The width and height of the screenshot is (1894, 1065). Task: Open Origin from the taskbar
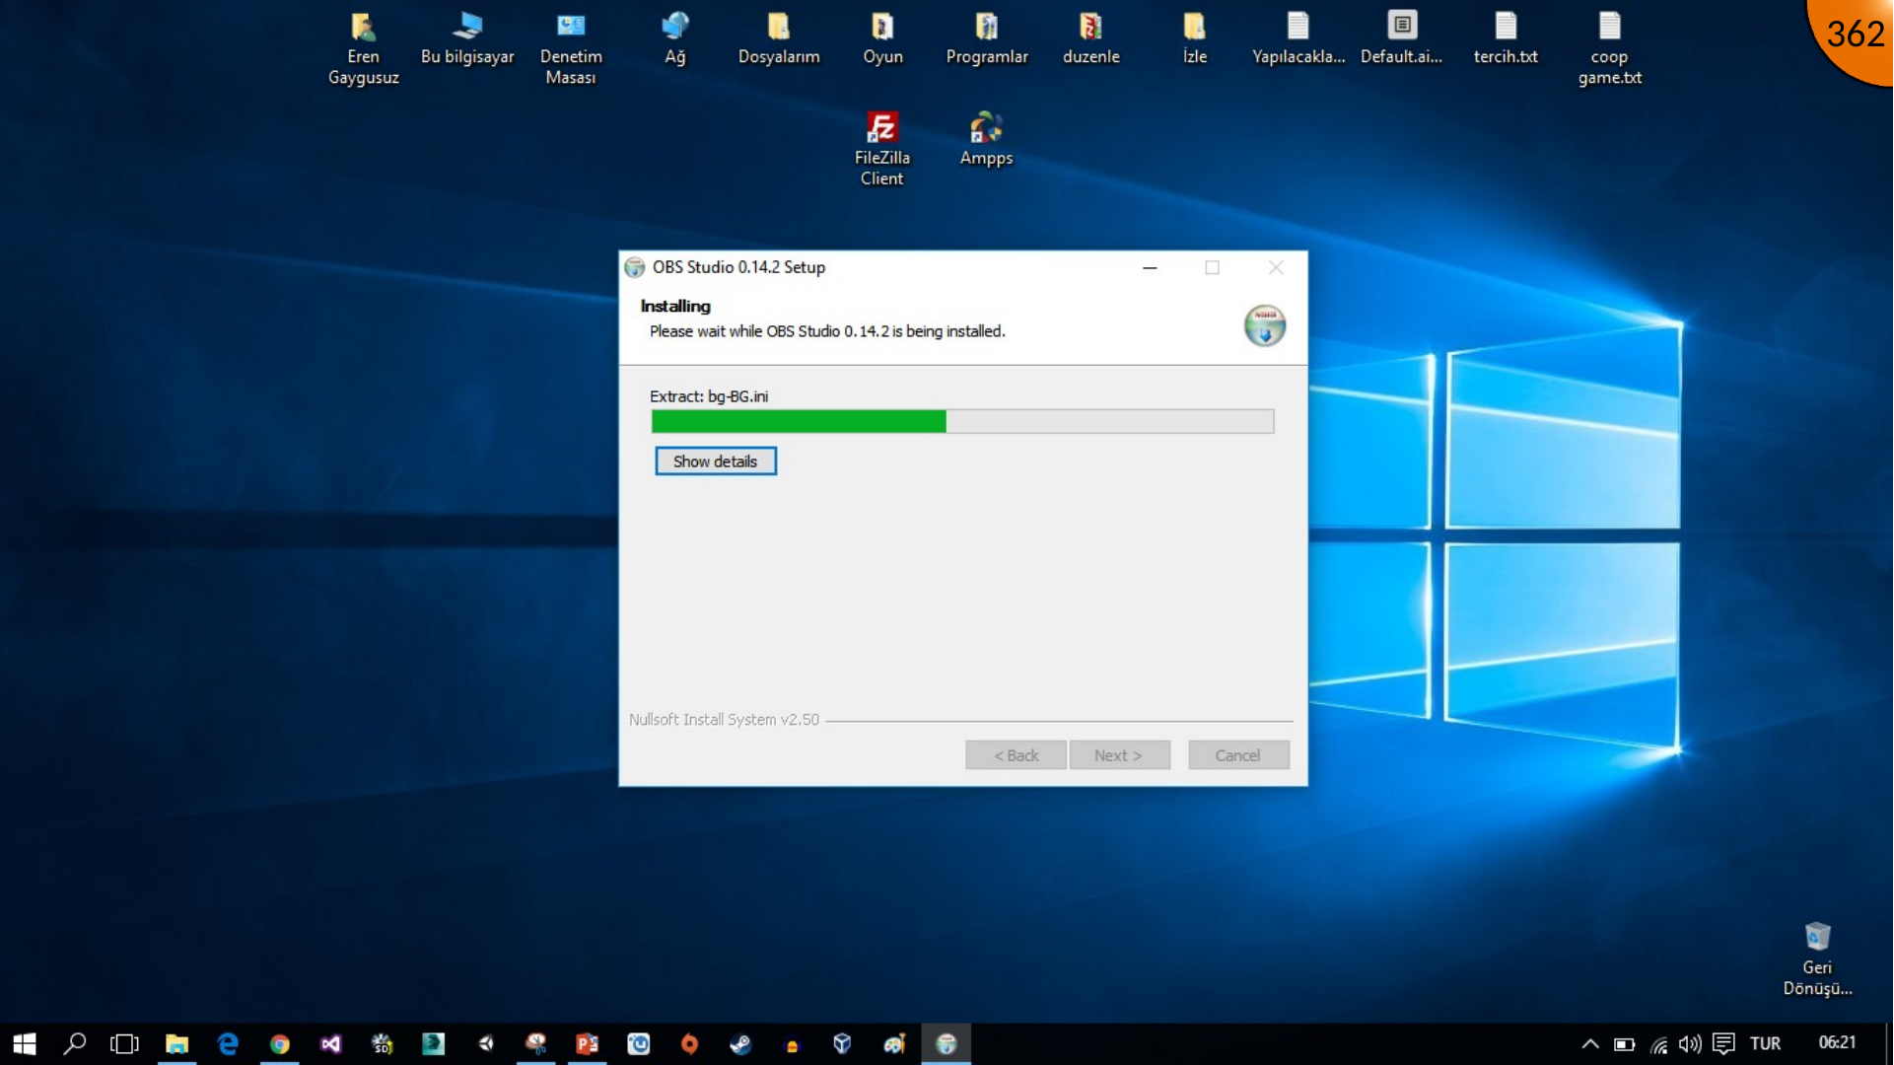pos(689,1043)
